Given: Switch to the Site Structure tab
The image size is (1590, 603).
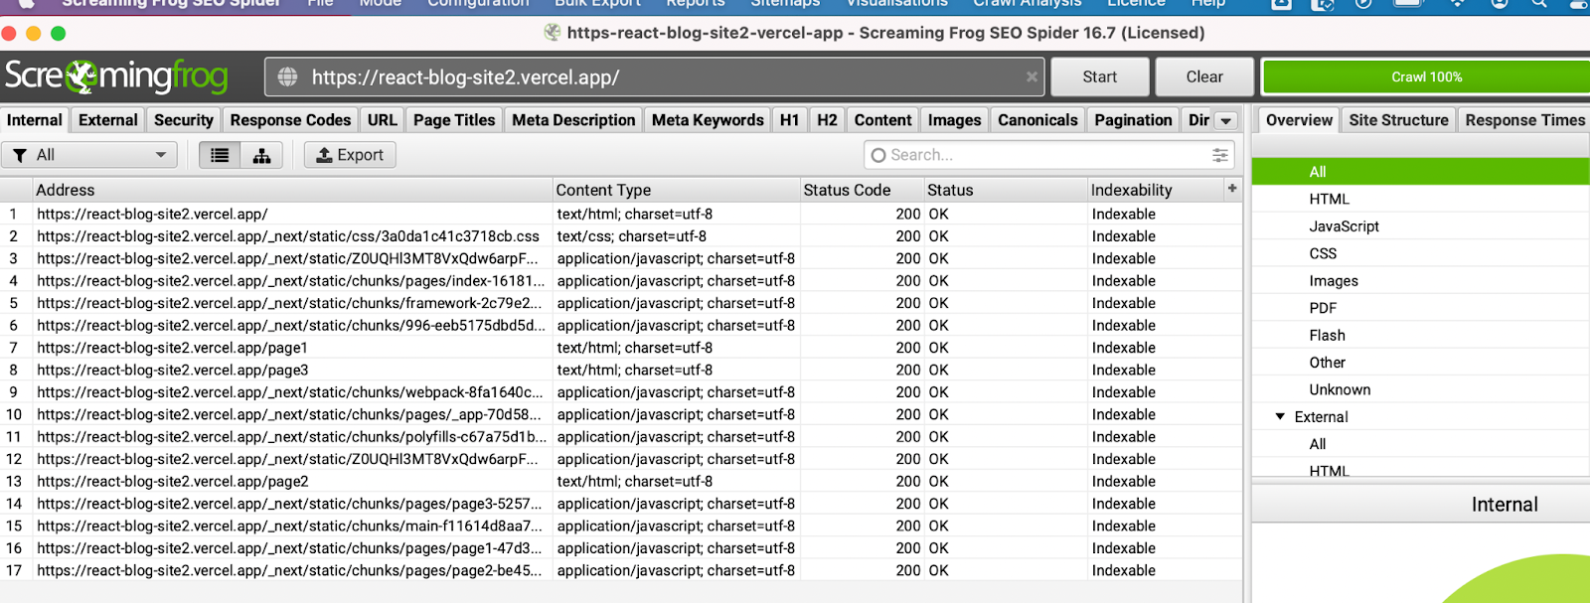Looking at the screenshot, I should (x=1398, y=120).
